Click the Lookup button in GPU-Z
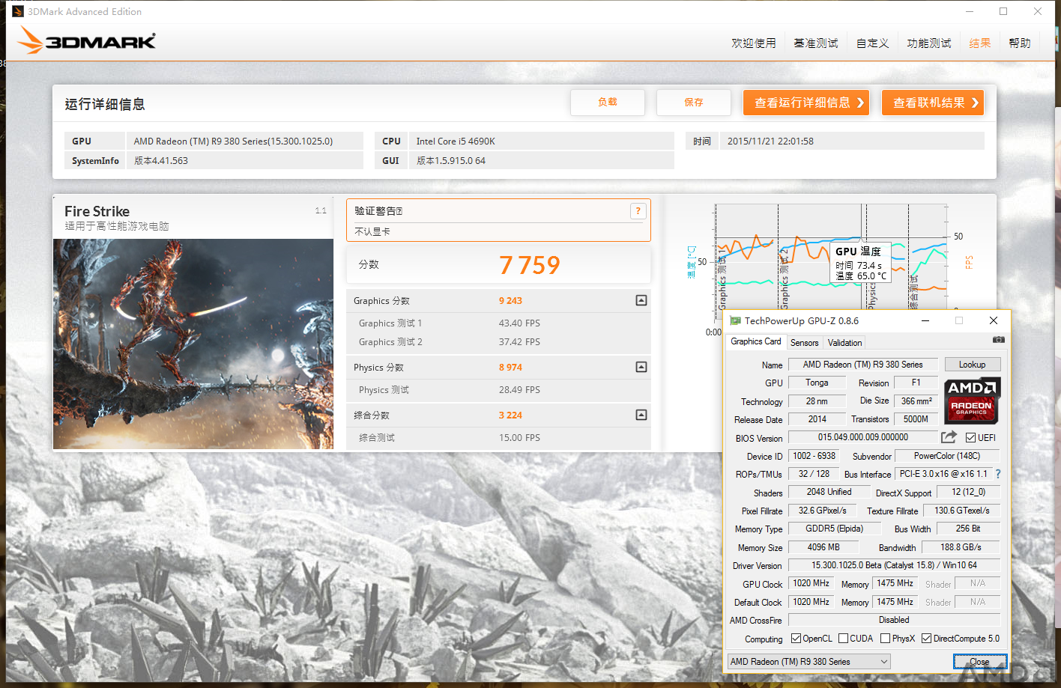 coord(972,365)
